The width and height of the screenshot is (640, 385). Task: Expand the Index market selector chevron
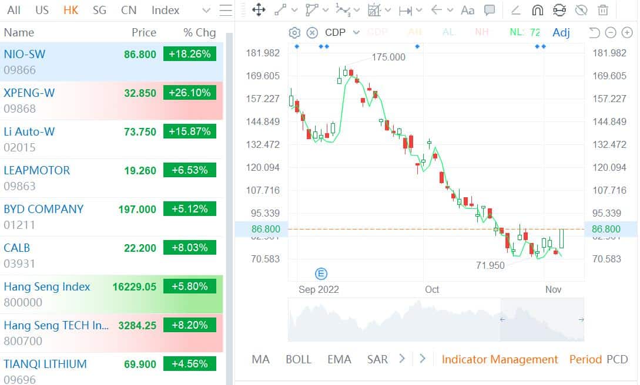(206, 10)
